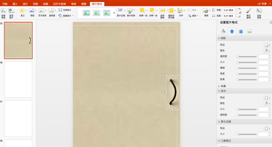Click the 格式窗格 format pane brush icon

[x=249, y=11]
